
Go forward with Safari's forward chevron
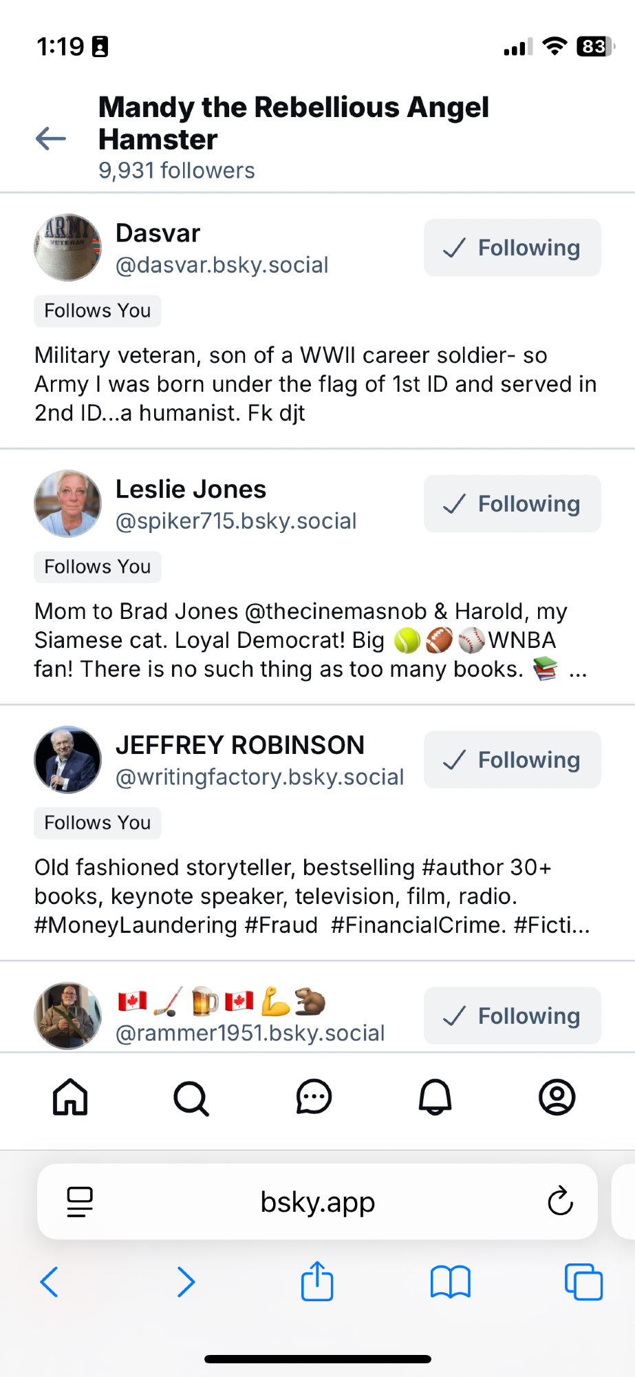186,1282
